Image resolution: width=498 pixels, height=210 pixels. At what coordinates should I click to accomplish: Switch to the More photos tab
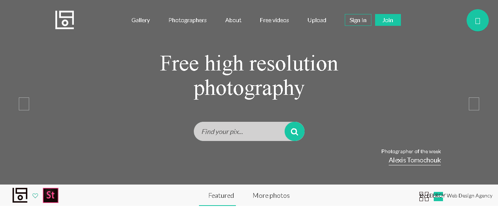[271, 196]
